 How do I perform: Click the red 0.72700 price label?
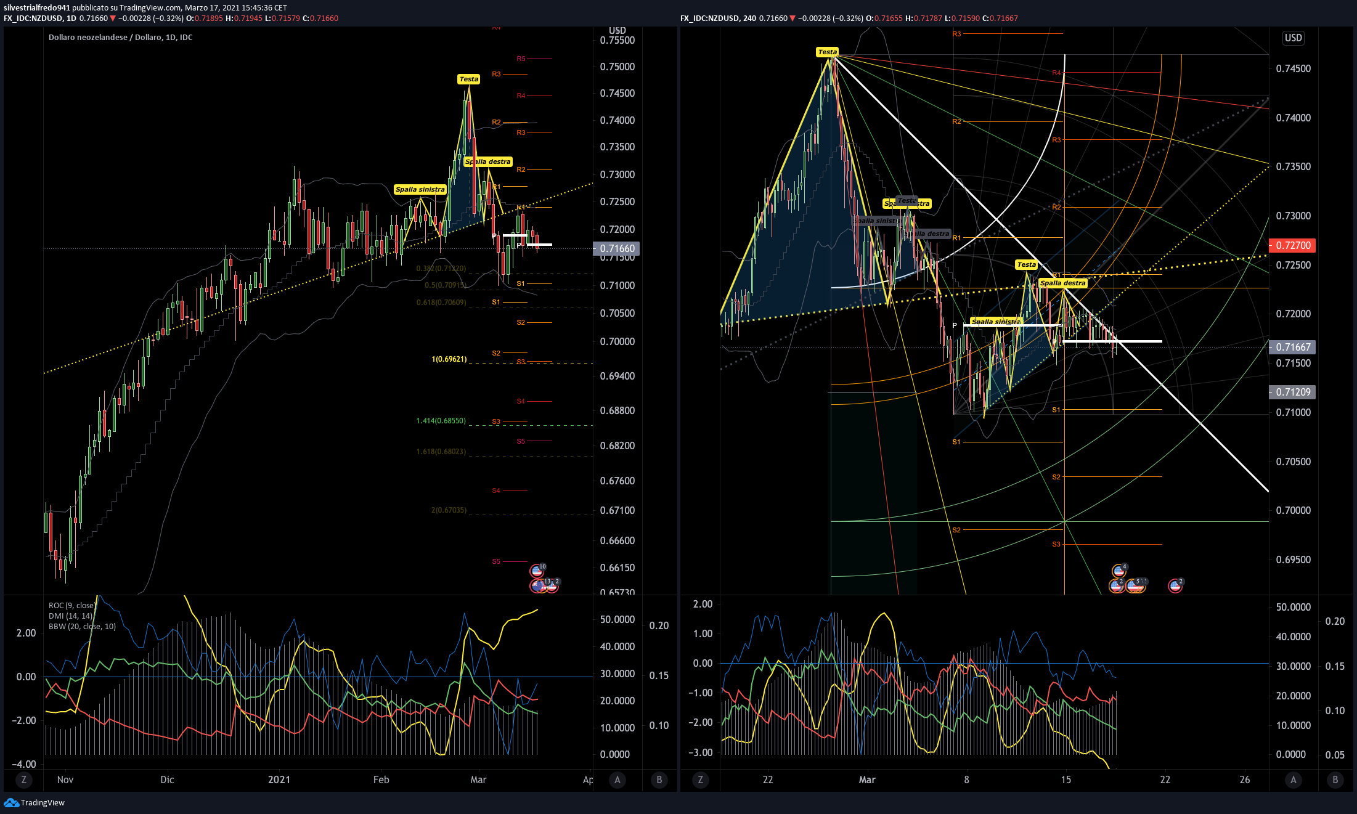point(1292,245)
